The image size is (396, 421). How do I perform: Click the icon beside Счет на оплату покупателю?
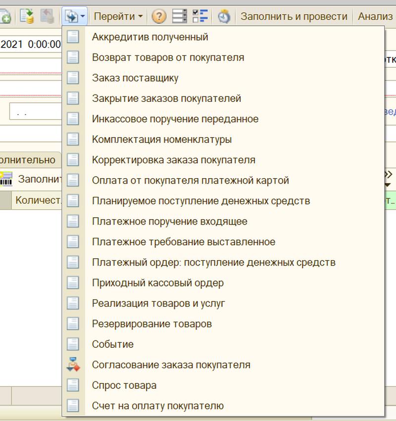point(73,406)
